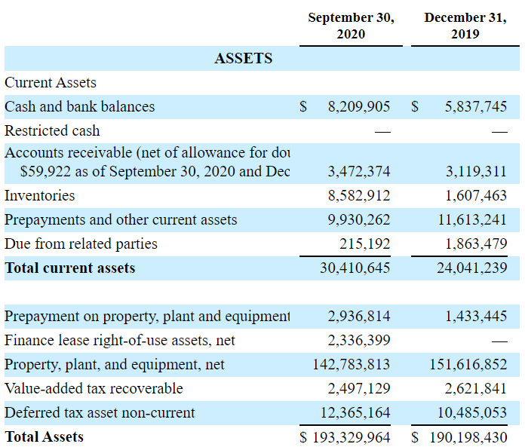The height and width of the screenshot is (447, 525).
Task: Click the total assets value 193,329,964
Action: pyautogui.click(x=352, y=437)
